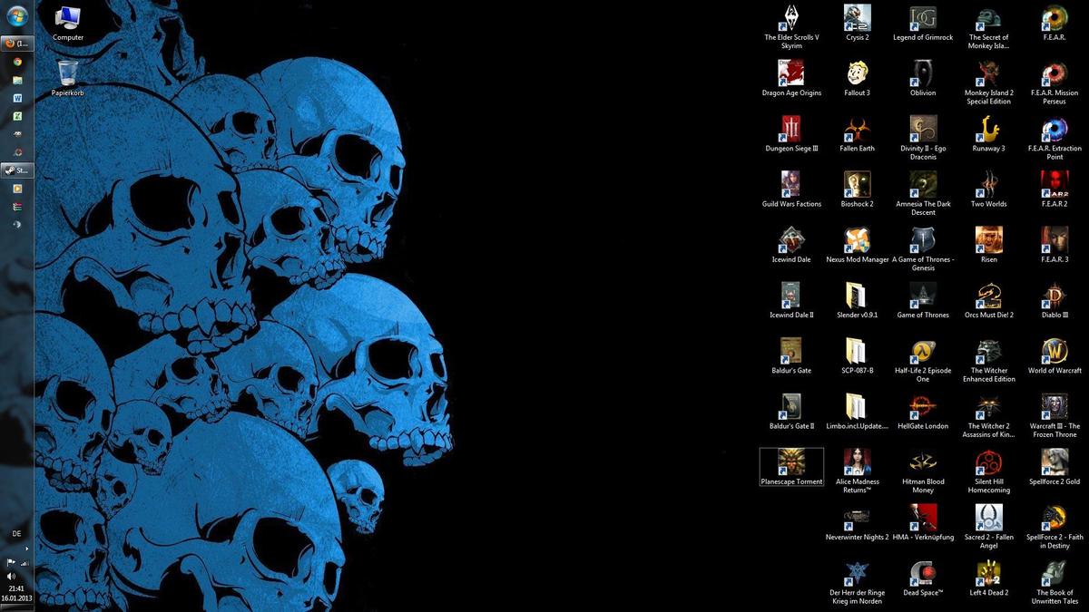Select the Dead Space icon
The image size is (1089, 612).
923,578
